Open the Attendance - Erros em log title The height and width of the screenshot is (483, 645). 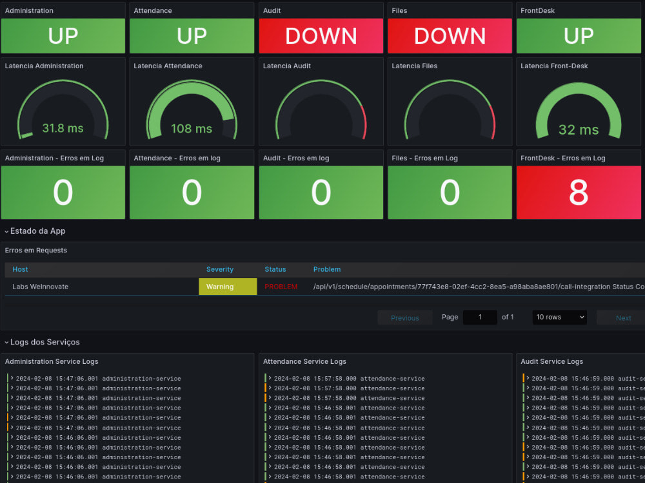[x=177, y=158]
